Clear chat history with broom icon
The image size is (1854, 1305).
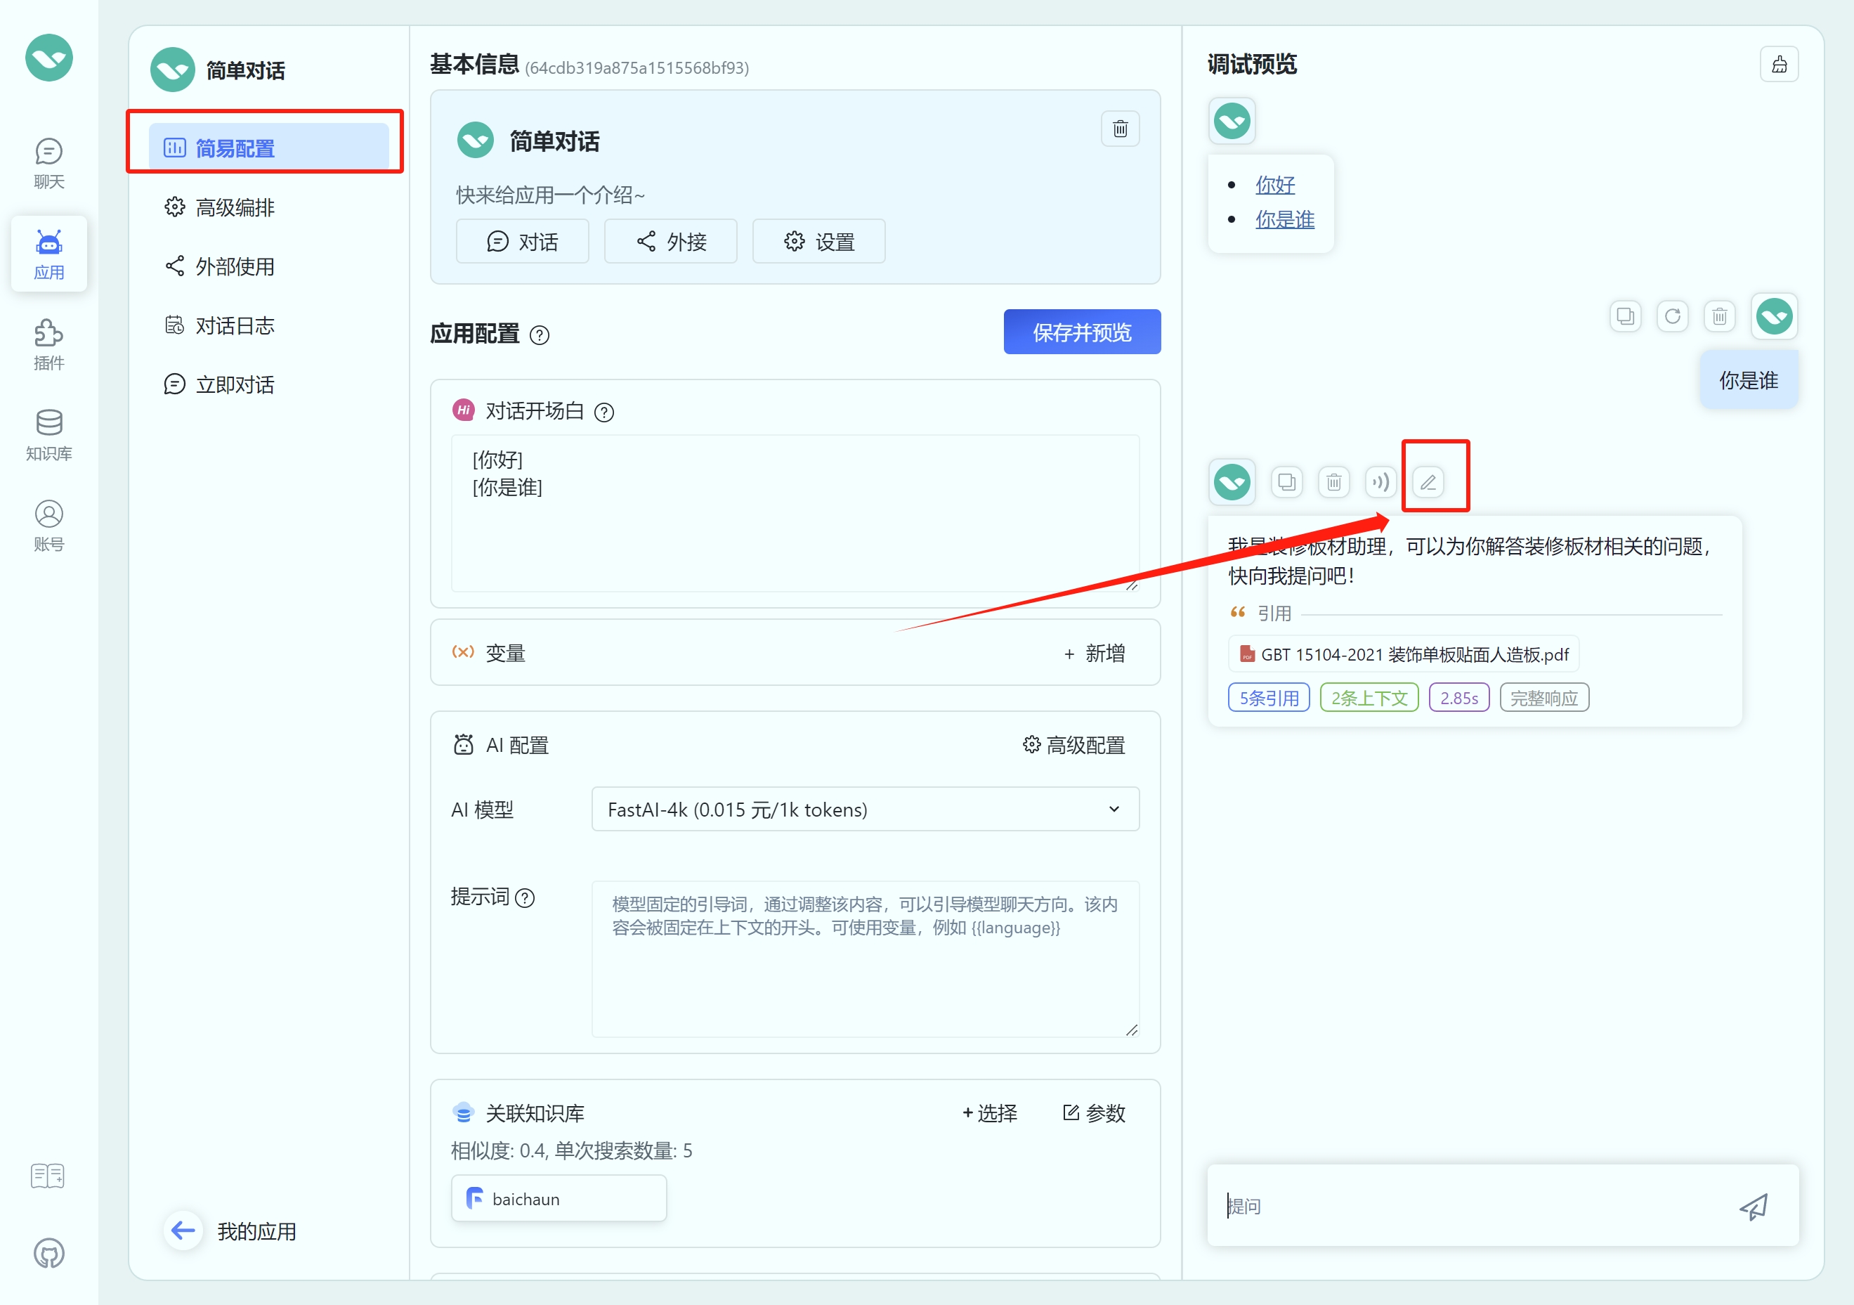(x=1779, y=65)
